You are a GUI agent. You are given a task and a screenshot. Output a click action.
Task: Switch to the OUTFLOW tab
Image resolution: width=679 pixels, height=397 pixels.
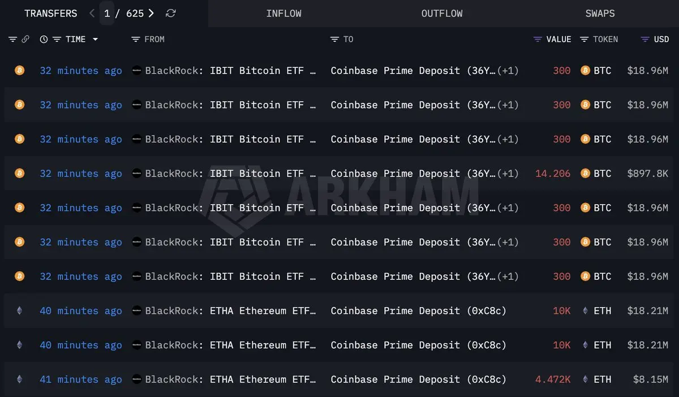click(x=441, y=14)
